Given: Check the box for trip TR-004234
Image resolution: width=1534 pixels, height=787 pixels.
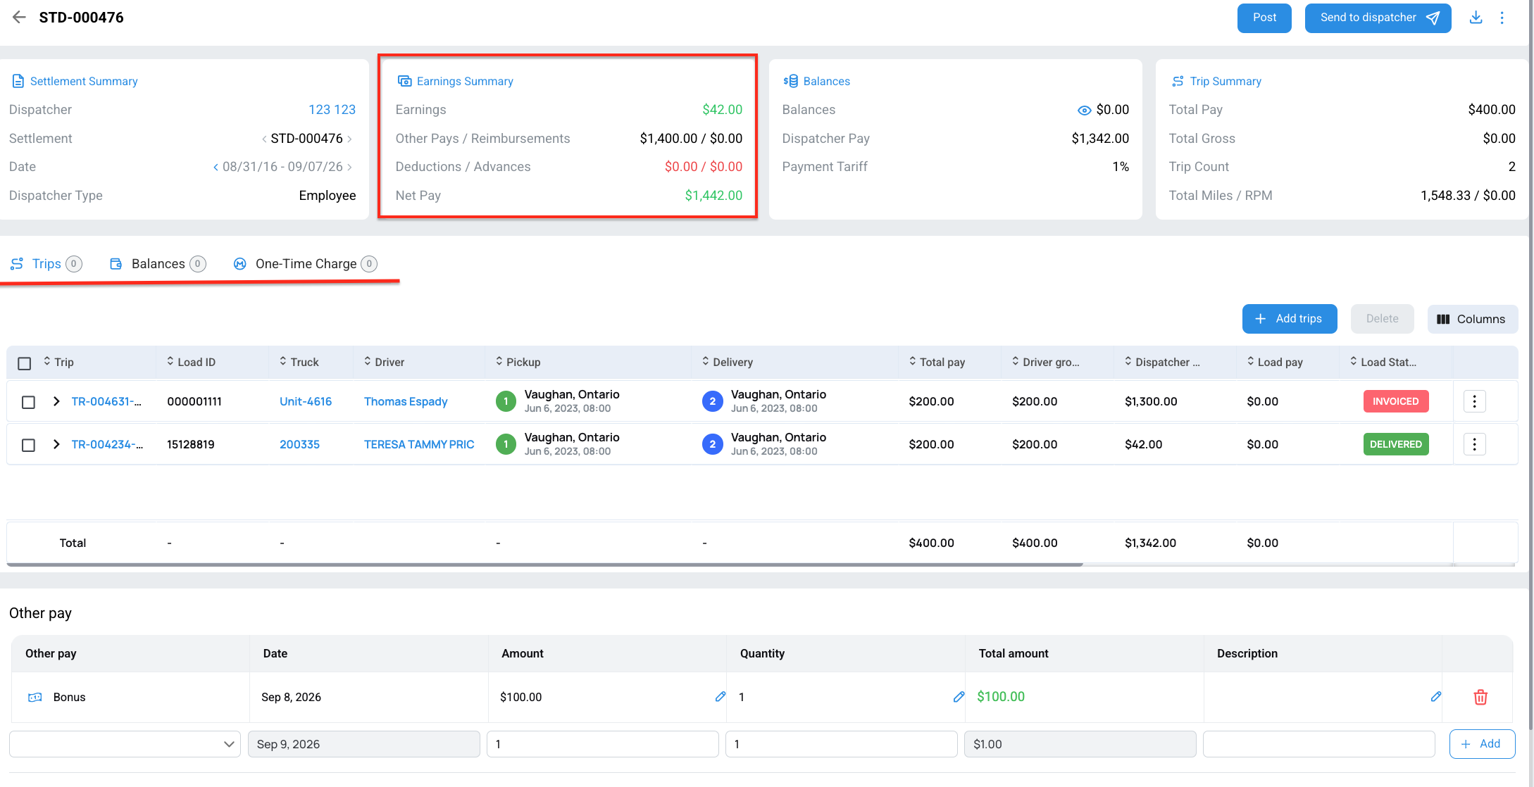Looking at the screenshot, I should click(28, 445).
